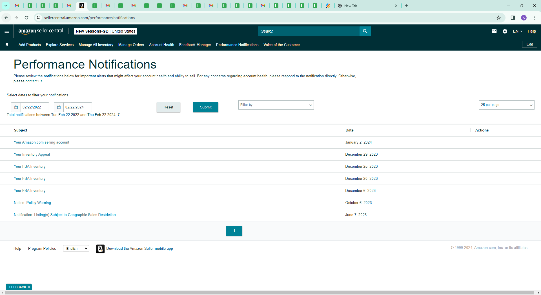The height and width of the screenshot is (295, 541).
Task: Open Your FBA Inventory from December 25
Action: click(30, 167)
